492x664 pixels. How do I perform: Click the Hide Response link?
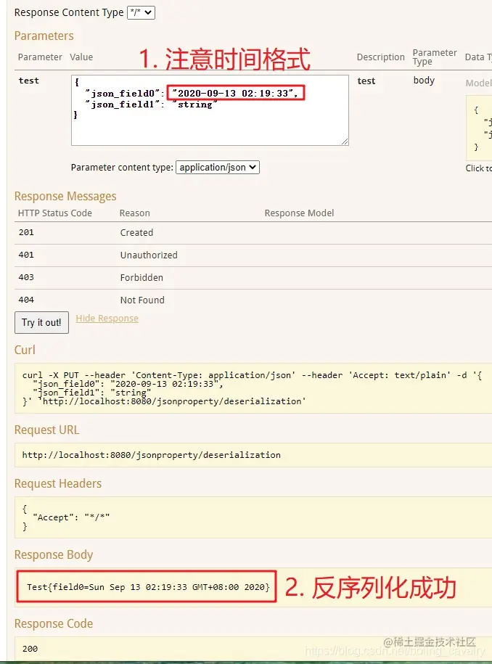tap(107, 319)
